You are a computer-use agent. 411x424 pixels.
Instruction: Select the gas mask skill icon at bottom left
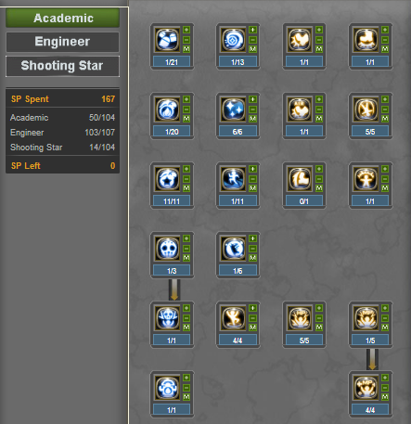click(x=167, y=387)
